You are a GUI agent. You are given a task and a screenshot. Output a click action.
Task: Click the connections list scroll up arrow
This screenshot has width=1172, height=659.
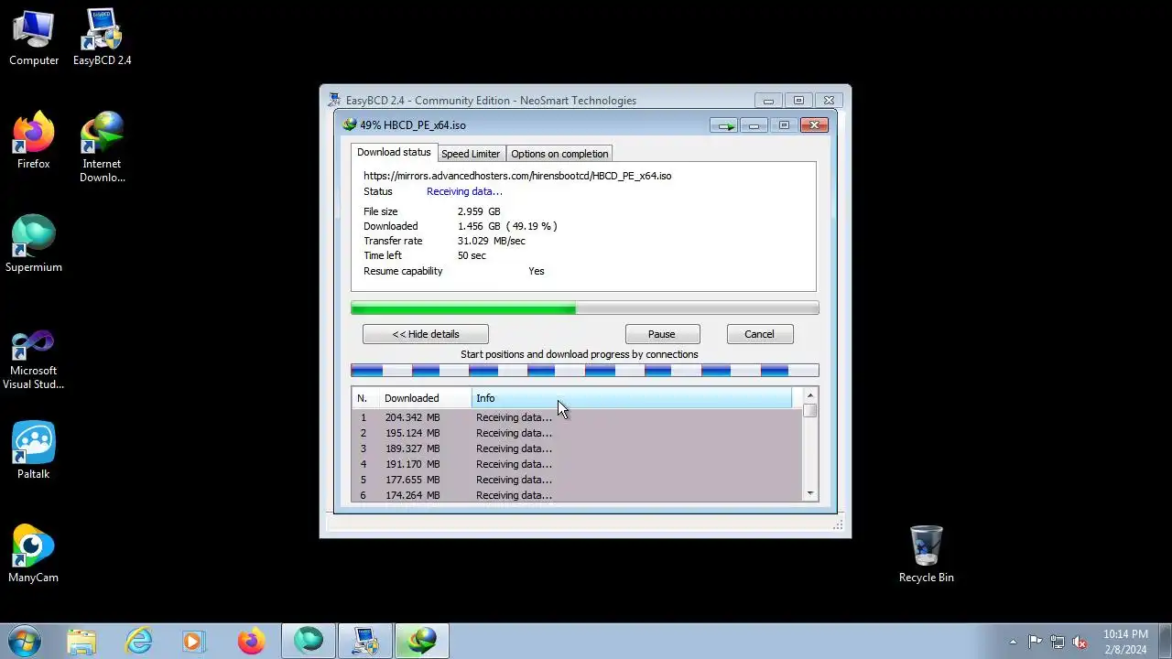point(810,395)
